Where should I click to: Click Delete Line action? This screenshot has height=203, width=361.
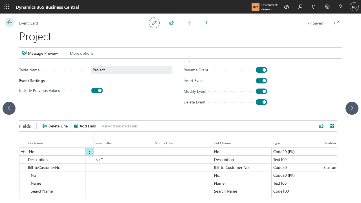pyautogui.click(x=55, y=126)
